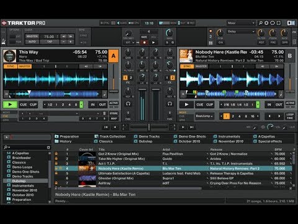Click the FRZ button in FX unit 2

(273, 42)
